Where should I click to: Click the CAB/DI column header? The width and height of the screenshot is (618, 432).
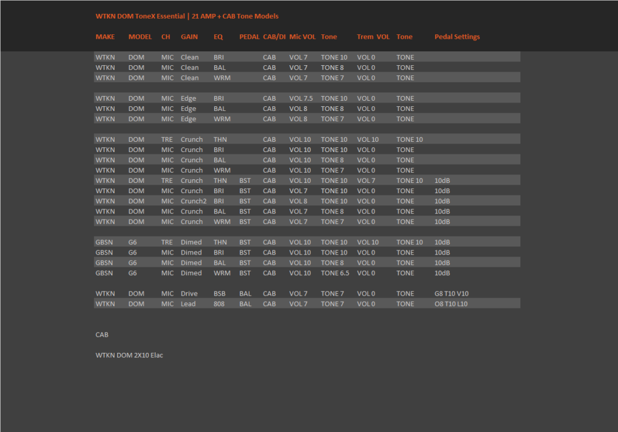[275, 37]
